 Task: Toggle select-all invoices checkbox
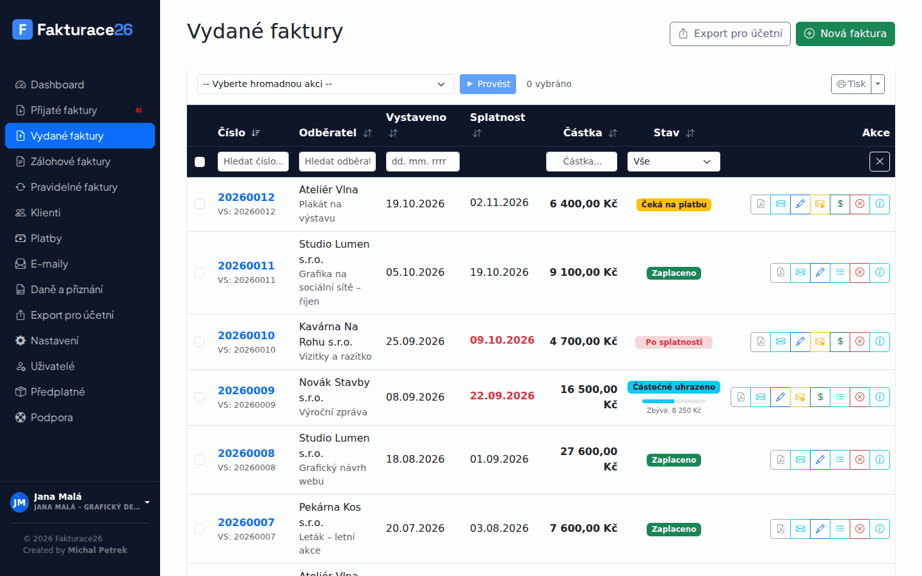pos(200,162)
